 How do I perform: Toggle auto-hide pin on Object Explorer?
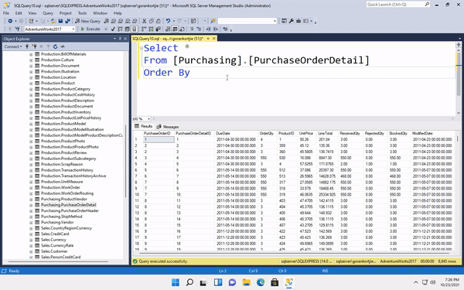120,39
